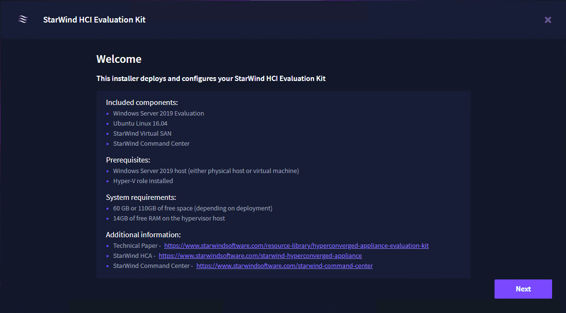Click the 'Included components:' heading
The image size is (566, 313).
(x=142, y=103)
